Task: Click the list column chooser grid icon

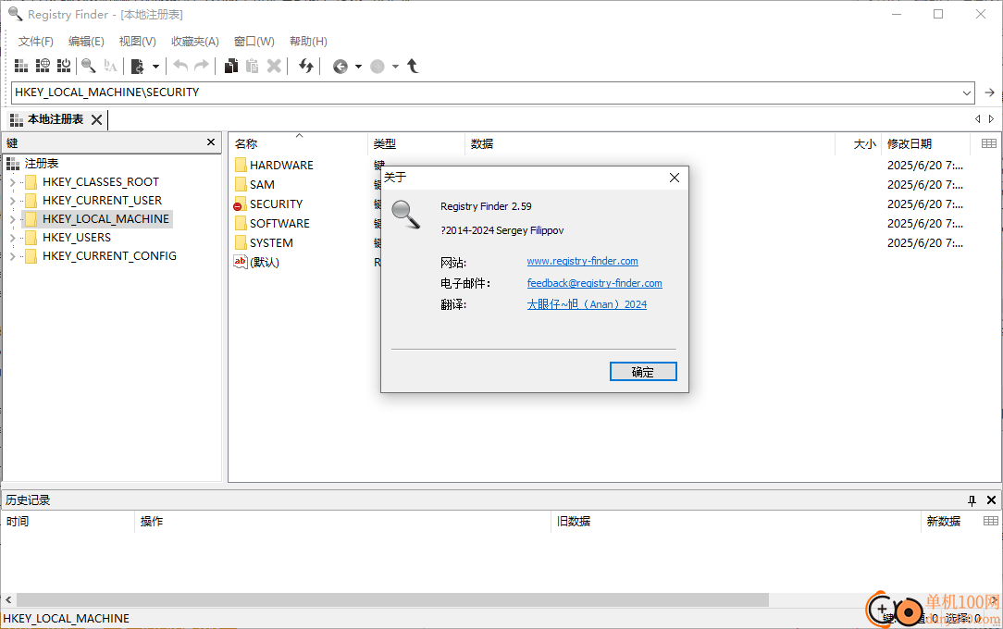Action: (x=988, y=143)
